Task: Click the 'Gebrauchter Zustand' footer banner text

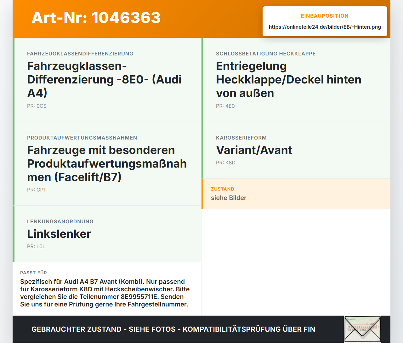Action: click(x=173, y=329)
